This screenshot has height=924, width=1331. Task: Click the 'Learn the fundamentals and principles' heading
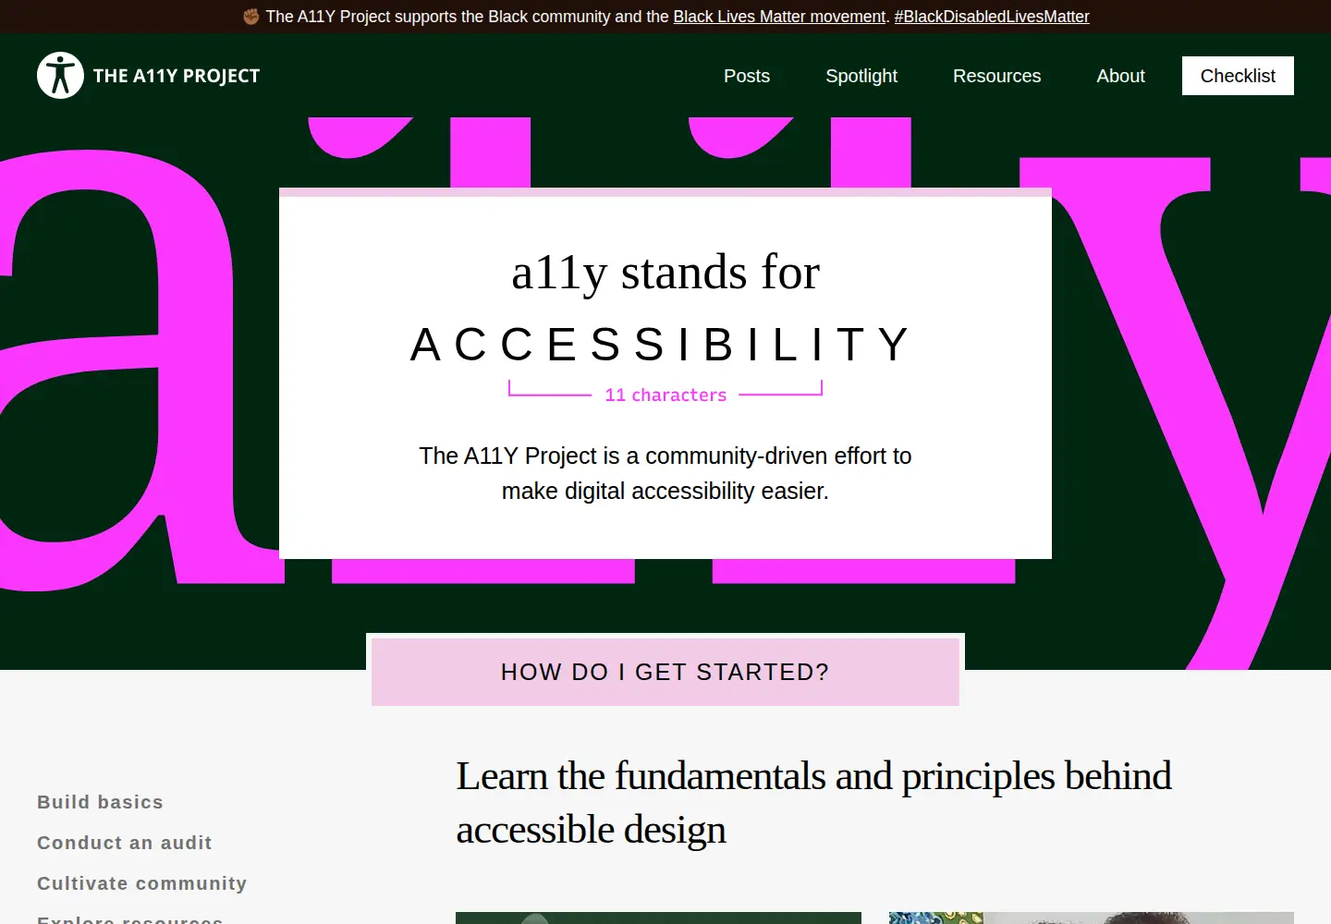(813, 802)
